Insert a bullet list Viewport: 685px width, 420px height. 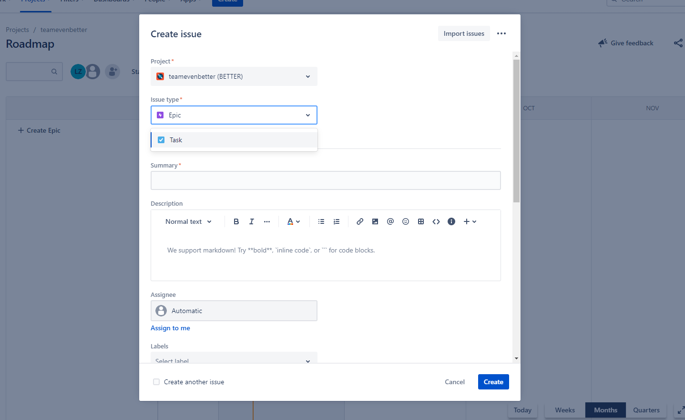(321, 221)
